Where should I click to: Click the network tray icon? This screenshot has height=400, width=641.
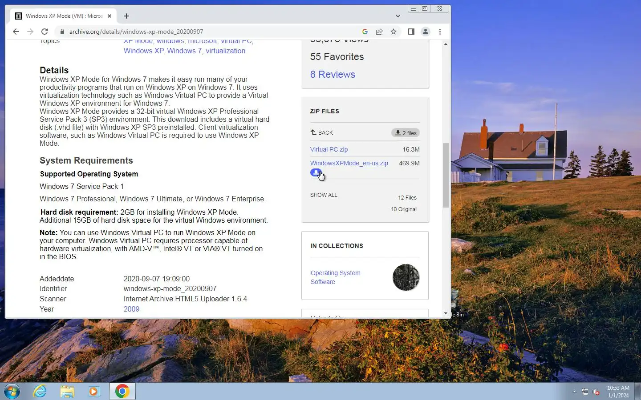tap(585, 392)
